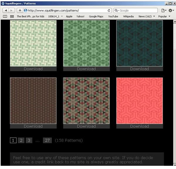176x169 pixels.
Task: Click the site globe icon in the address bar
Action: click(26, 11)
